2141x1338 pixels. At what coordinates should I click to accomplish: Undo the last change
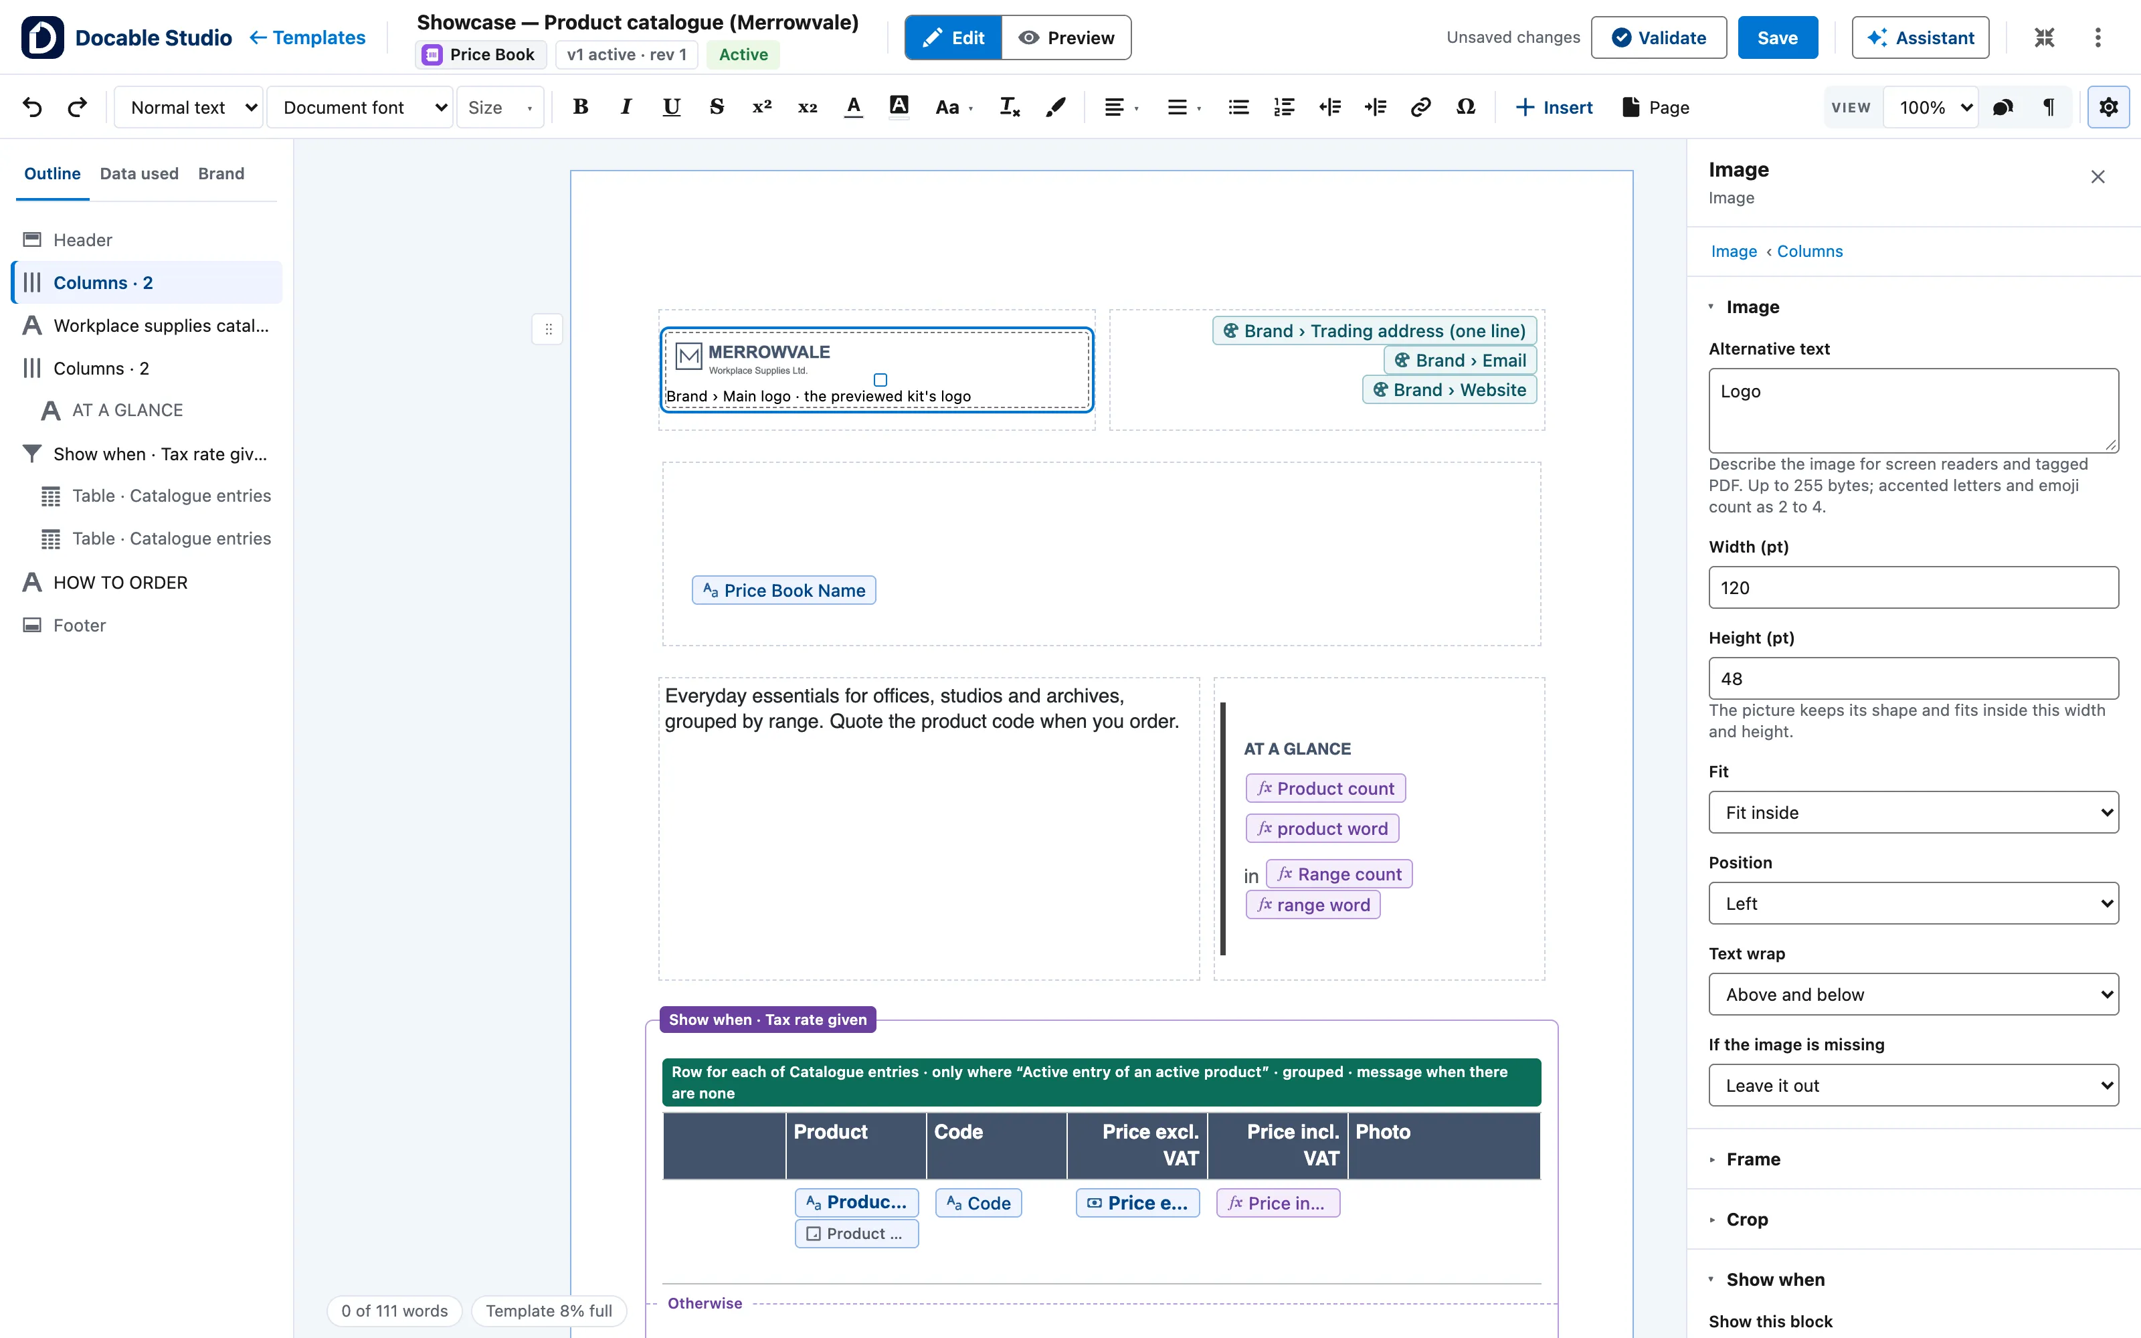click(33, 107)
